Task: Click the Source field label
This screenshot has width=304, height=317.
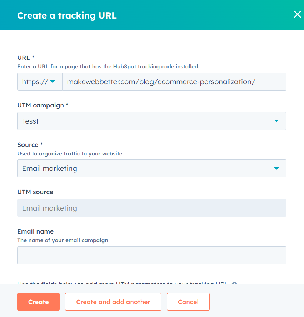Action: pyautogui.click(x=28, y=145)
